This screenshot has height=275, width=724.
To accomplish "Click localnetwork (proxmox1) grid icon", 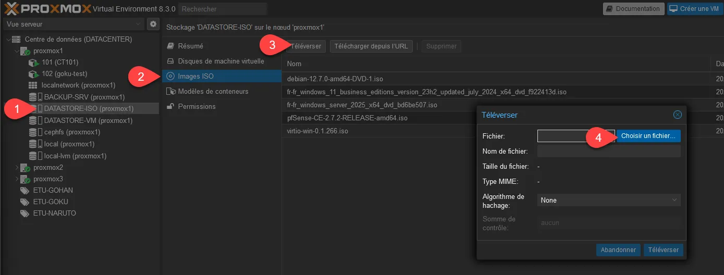I will click(x=32, y=85).
